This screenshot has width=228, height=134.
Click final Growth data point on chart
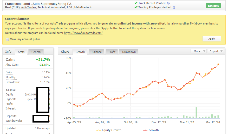tap(218, 64)
